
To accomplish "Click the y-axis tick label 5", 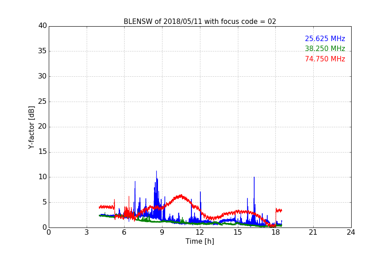I will [45, 202].
